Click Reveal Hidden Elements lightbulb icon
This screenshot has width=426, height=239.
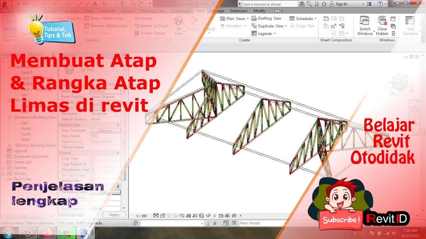click(x=215, y=216)
